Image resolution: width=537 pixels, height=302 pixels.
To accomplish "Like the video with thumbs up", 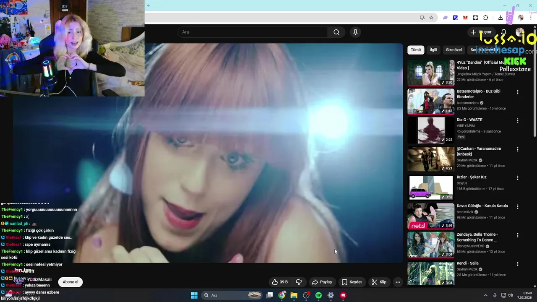I will point(279,282).
